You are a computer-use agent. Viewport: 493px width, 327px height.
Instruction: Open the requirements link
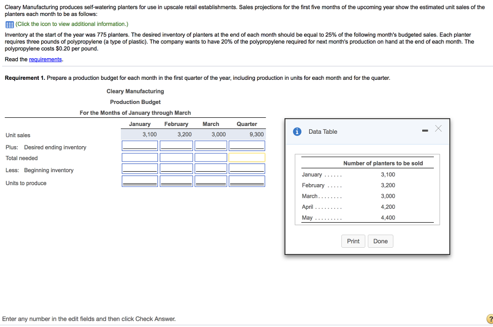(x=45, y=59)
